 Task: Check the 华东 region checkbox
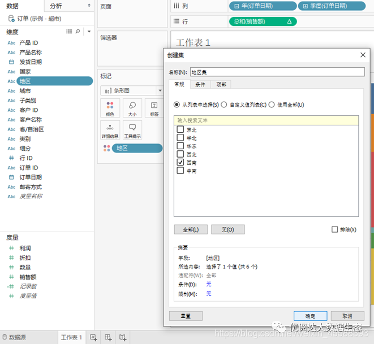[180, 146]
